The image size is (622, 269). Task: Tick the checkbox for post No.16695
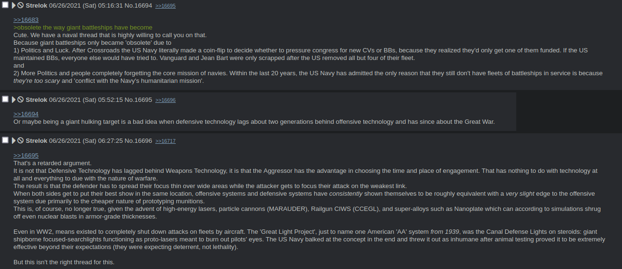click(x=5, y=99)
